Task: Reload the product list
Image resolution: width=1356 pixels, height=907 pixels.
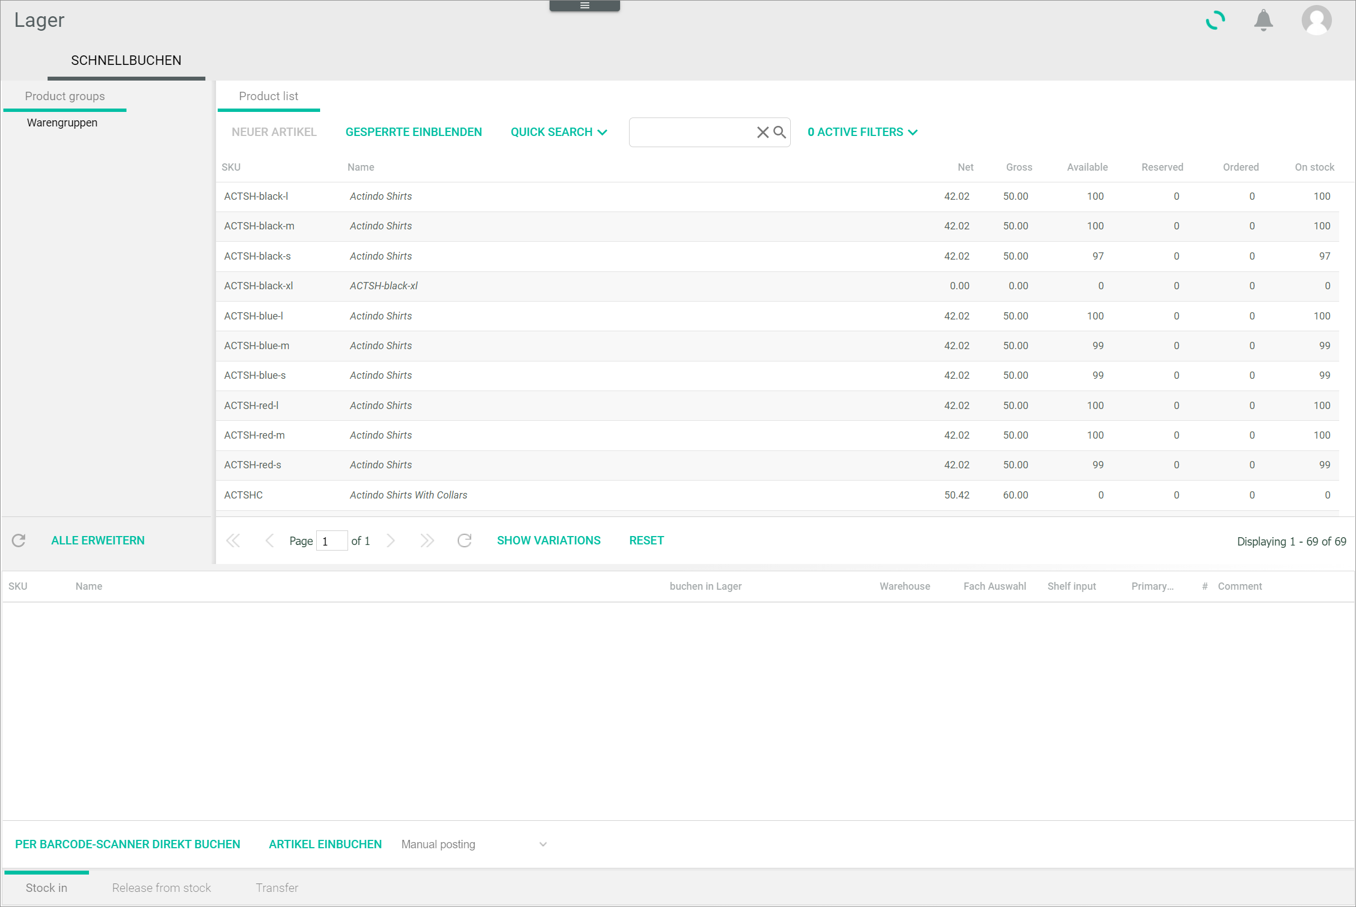Action: pyautogui.click(x=464, y=541)
